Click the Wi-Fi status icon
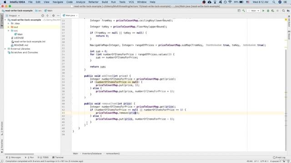This screenshot has height=163, width=291. pos(230,2)
